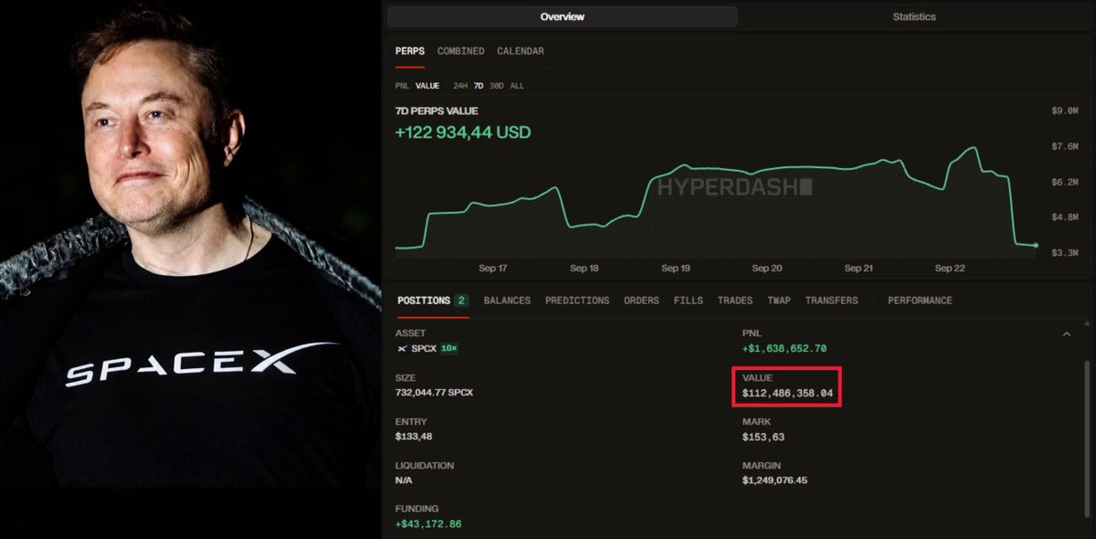Click the SPCX asset icon

402,349
